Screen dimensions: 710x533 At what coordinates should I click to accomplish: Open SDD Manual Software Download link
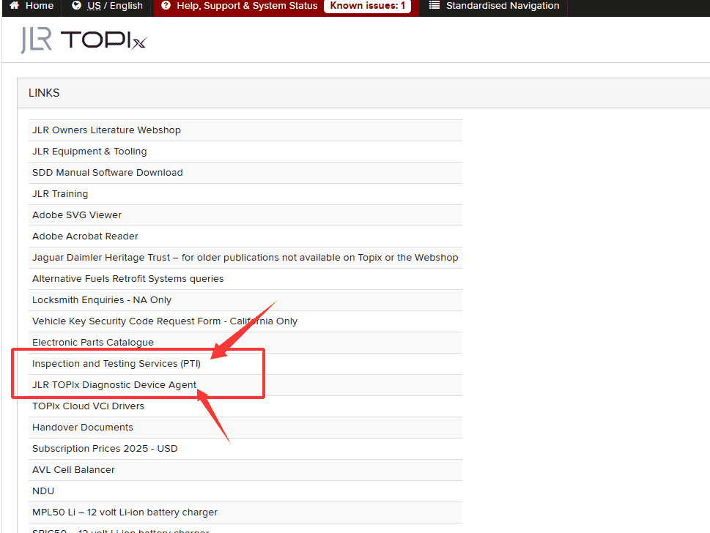pos(107,173)
